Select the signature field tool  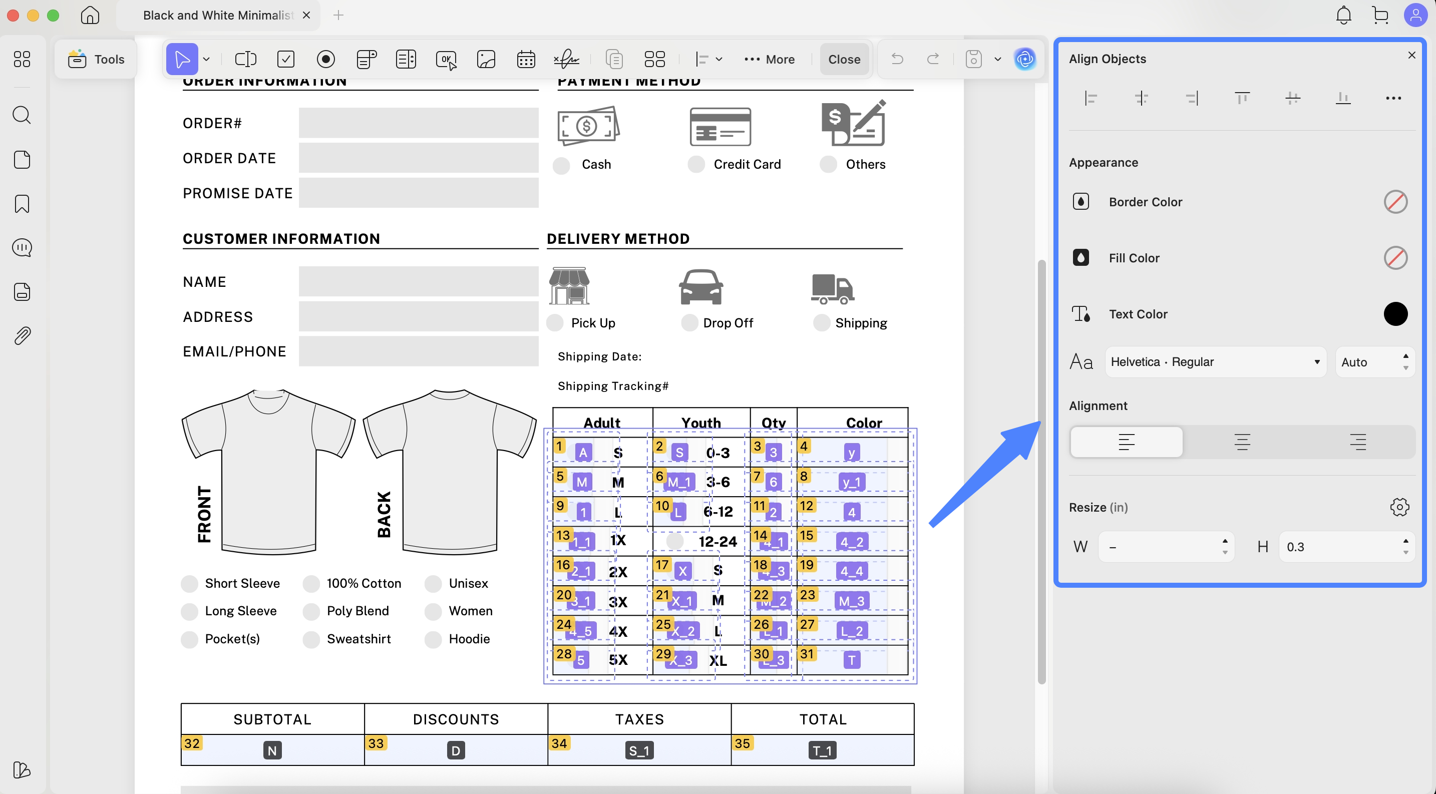click(566, 59)
